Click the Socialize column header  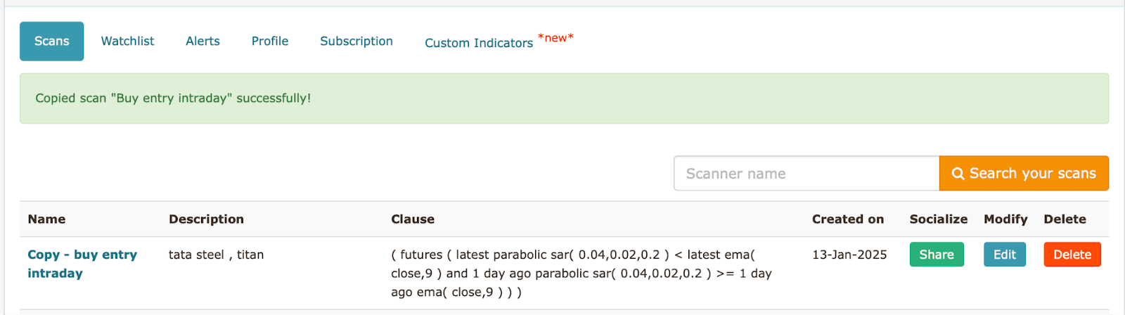click(938, 219)
